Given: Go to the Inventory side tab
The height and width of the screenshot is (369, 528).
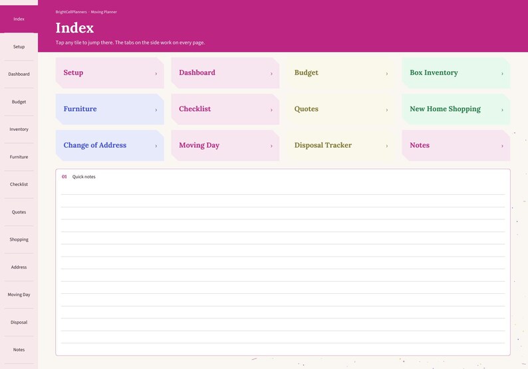Looking at the screenshot, I should (x=19, y=129).
